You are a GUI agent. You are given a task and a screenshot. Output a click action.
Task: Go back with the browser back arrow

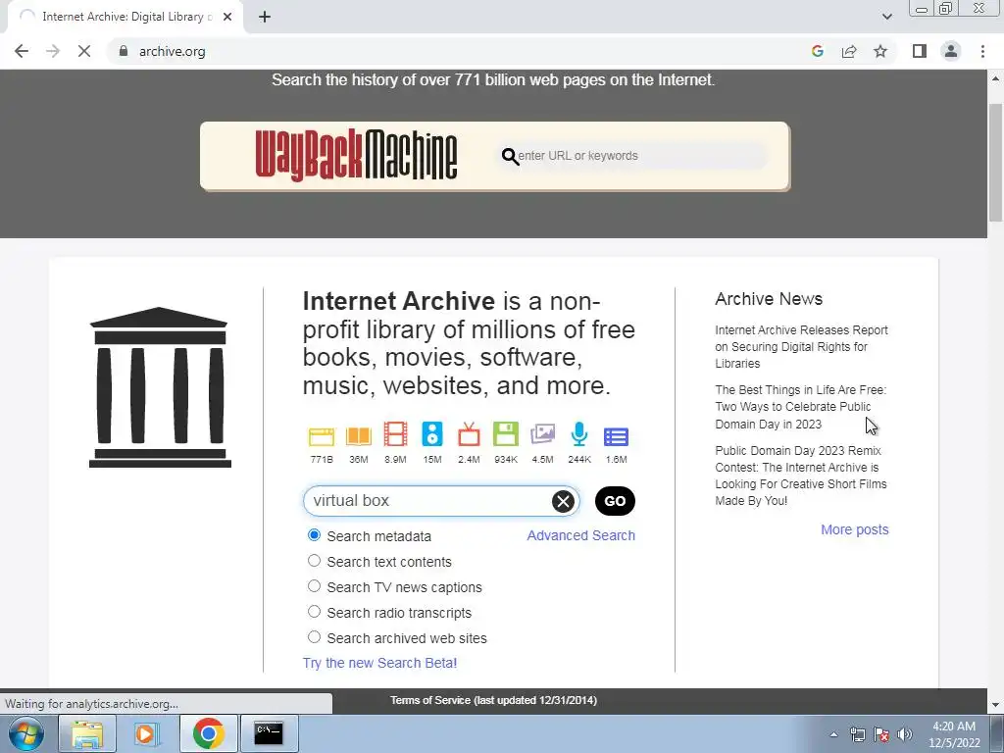coord(22,51)
